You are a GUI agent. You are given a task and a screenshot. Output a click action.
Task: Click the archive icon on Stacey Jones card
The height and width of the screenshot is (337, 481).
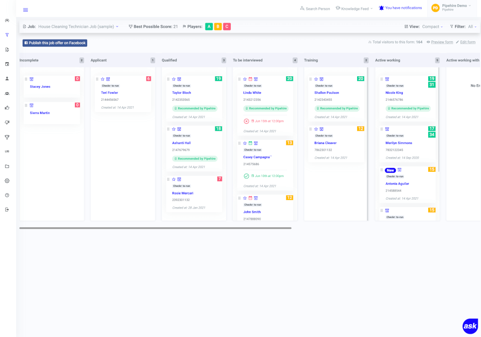[32, 79]
